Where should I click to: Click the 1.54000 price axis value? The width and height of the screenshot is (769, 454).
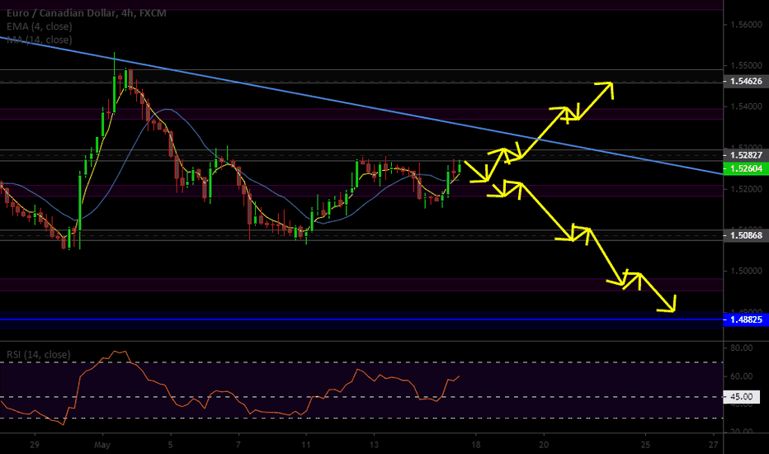tap(746, 106)
